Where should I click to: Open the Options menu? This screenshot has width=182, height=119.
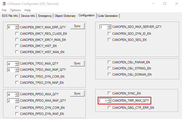click(15, 10)
